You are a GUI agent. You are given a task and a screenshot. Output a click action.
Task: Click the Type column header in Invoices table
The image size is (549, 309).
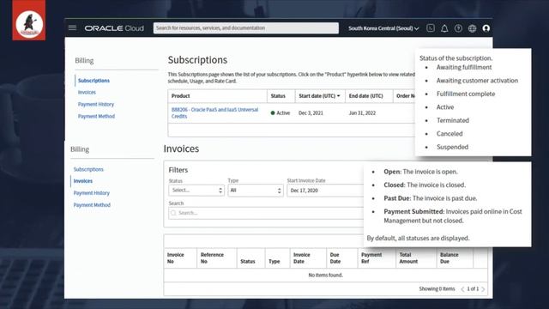tap(274, 262)
